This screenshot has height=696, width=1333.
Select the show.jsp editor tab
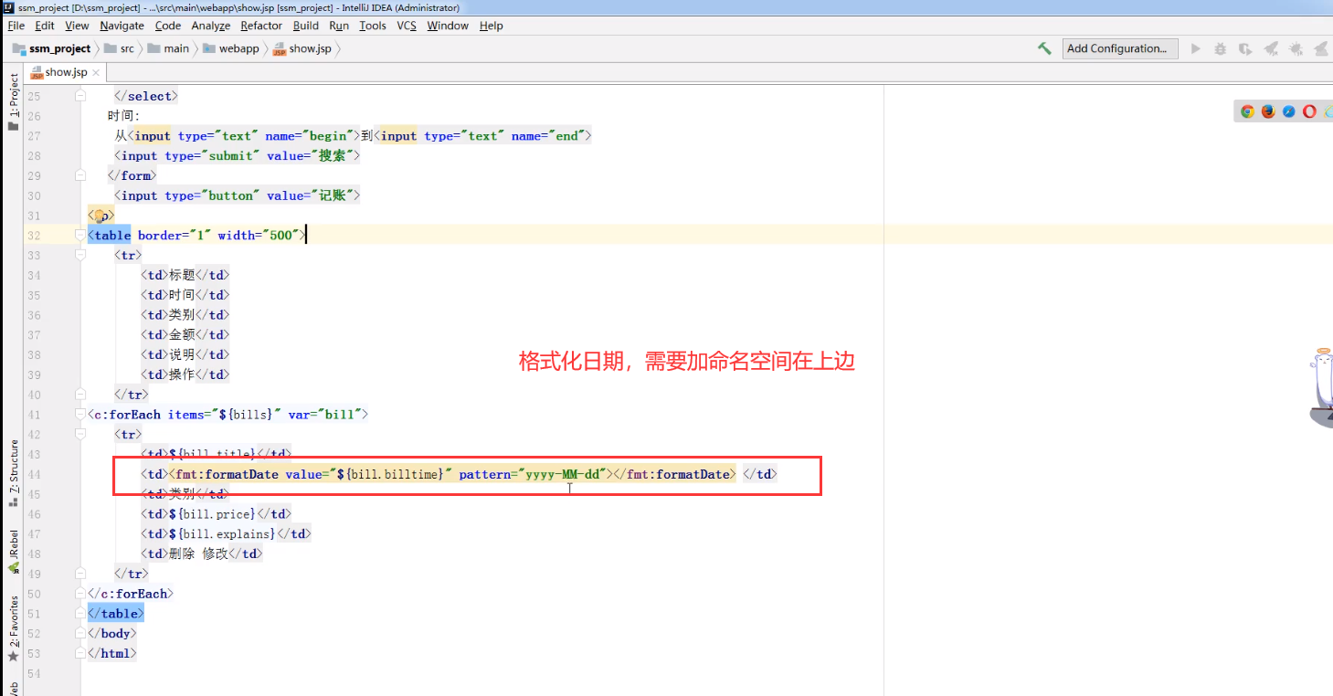[x=66, y=72]
